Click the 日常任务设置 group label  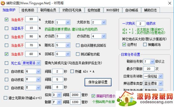130,55
